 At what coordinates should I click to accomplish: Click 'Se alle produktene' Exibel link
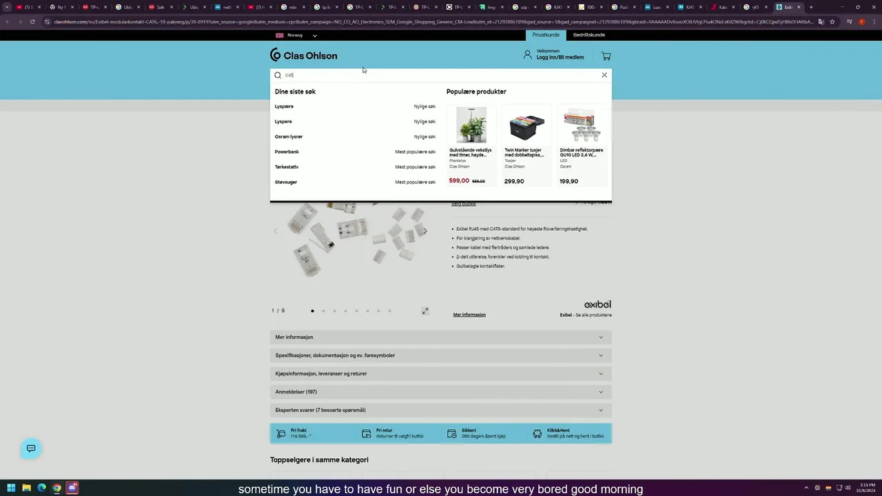(x=593, y=315)
